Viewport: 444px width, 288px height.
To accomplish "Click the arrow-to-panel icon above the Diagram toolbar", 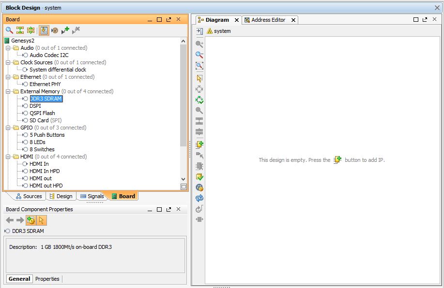I will pyautogui.click(x=199, y=31).
